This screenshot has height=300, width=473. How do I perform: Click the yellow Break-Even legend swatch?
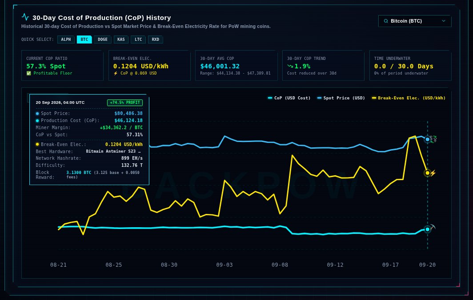click(374, 98)
